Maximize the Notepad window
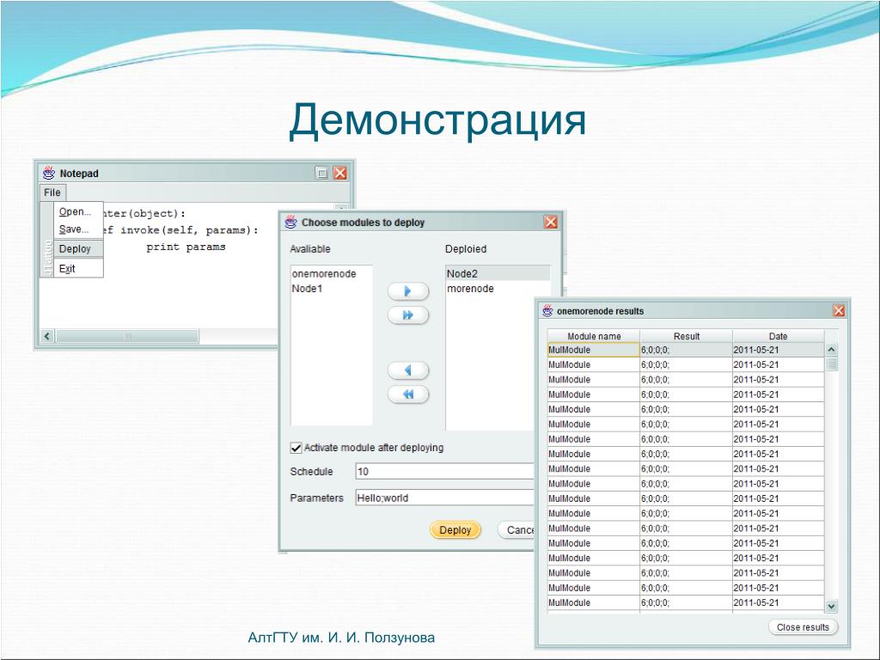Screen dimensions: 880x660 [x=321, y=173]
